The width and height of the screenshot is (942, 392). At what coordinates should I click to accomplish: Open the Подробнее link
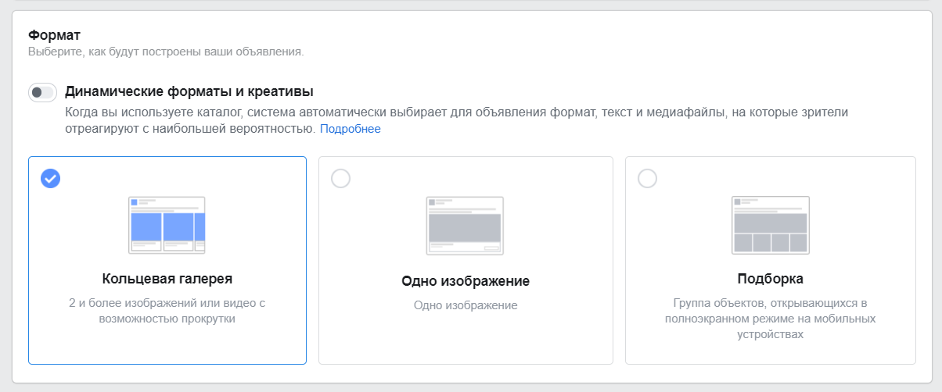pos(350,129)
